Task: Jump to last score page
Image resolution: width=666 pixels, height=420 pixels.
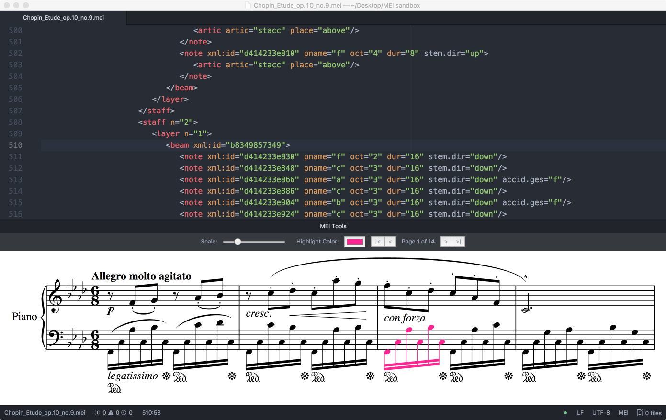Action: (458, 242)
